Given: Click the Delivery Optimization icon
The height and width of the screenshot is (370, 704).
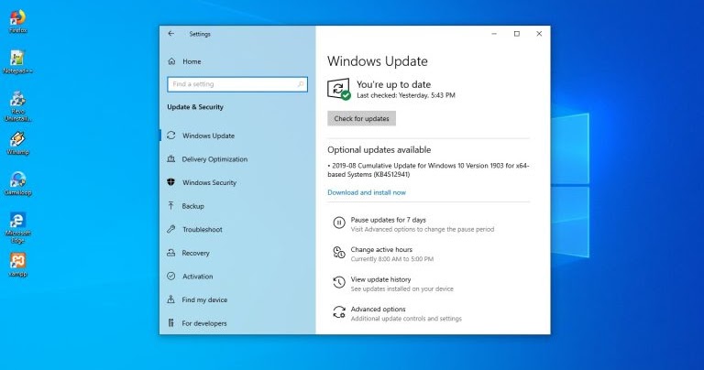Looking at the screenshot, I should pyautogui.click(x=171, y=158).
